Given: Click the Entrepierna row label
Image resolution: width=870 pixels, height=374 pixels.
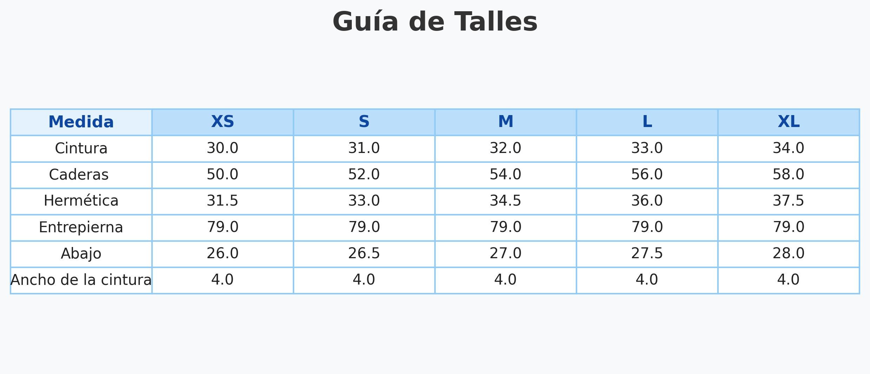Looking at the screenshot, I should coord(81,227).
